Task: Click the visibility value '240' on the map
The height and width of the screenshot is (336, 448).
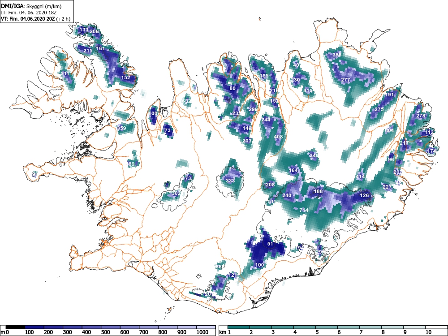Action: (x=287, y=195)
